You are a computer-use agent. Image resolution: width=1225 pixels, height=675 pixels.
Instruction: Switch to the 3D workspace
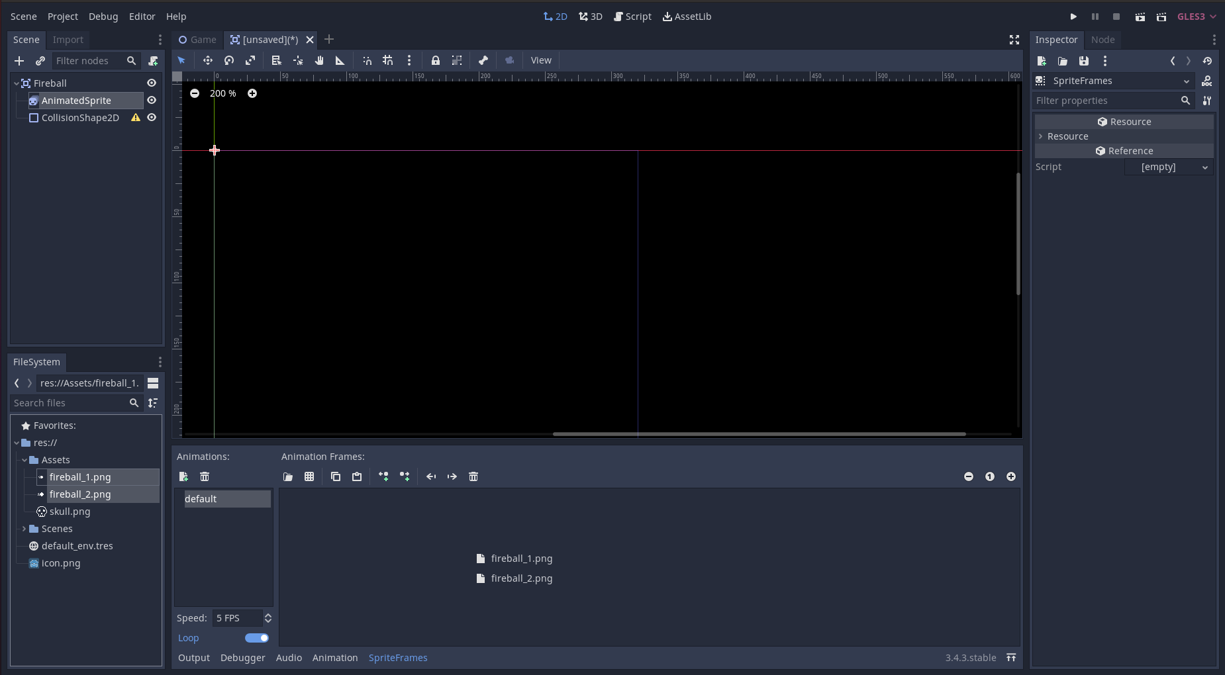591,17
